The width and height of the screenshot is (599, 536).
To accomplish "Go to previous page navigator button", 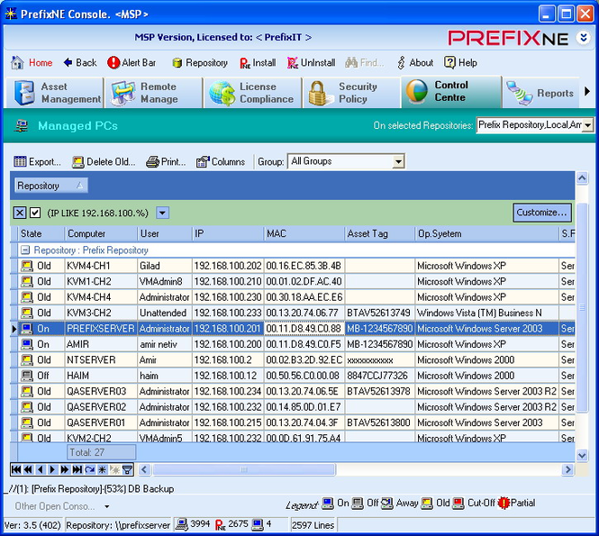I will [28, 469].
